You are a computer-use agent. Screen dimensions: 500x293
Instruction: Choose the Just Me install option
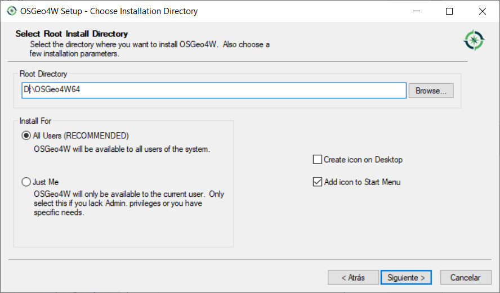click(x=26, y=182)
